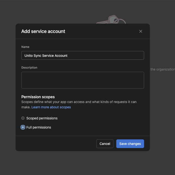Click the Permission scopes heading
This screenshot has height=175, width=175.
38,97
